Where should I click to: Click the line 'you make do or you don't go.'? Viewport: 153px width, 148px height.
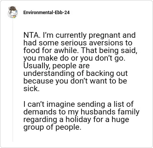75,58
